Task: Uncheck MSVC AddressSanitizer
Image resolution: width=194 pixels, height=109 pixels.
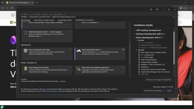Action: (x=139, y=60)
